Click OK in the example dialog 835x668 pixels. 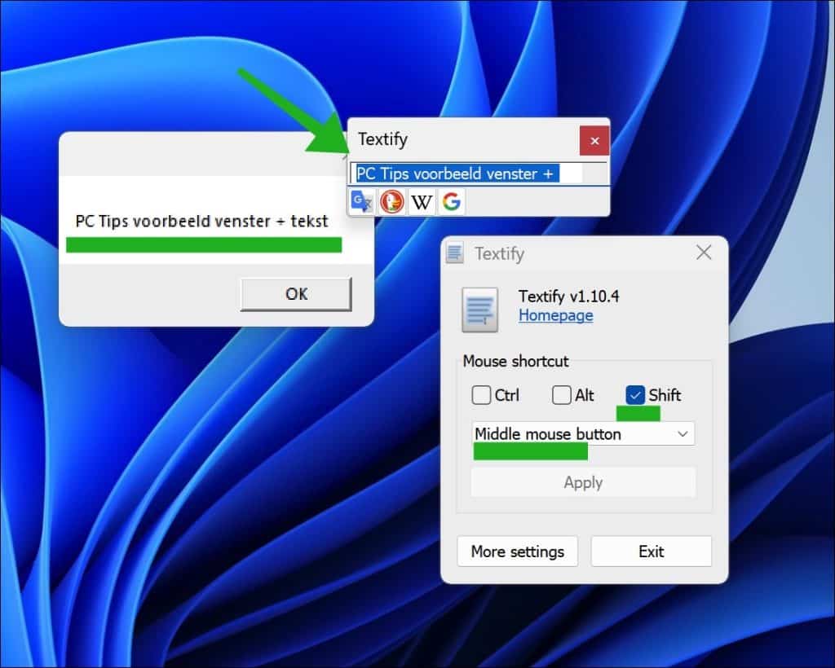click(x=296, y=294)
